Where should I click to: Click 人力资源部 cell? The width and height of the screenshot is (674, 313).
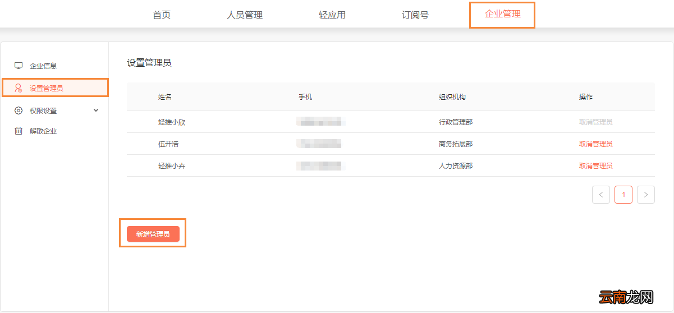pos(456,165)
